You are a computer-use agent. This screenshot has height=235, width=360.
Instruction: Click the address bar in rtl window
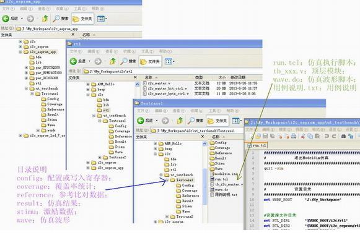(172, 72)
